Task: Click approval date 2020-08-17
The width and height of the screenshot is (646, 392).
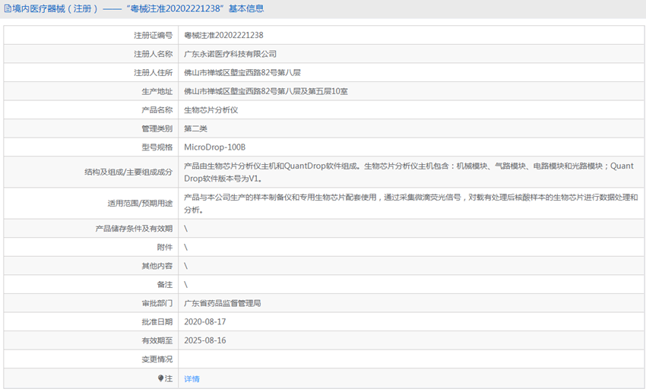Action: (204, 322)
